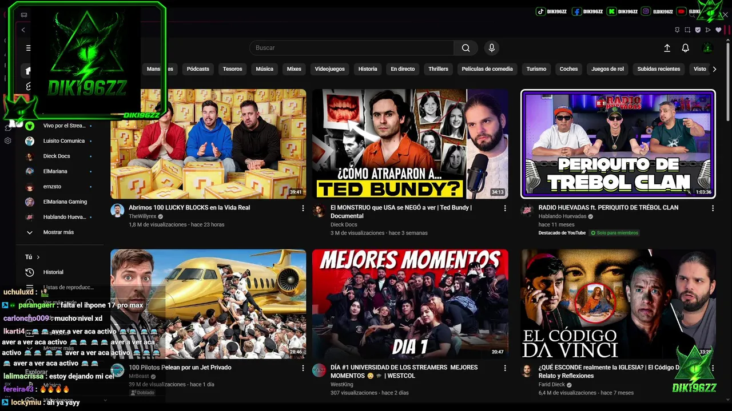732x411 pixels.
Task: Click the WestKing channel name
Action: [342, 385]
